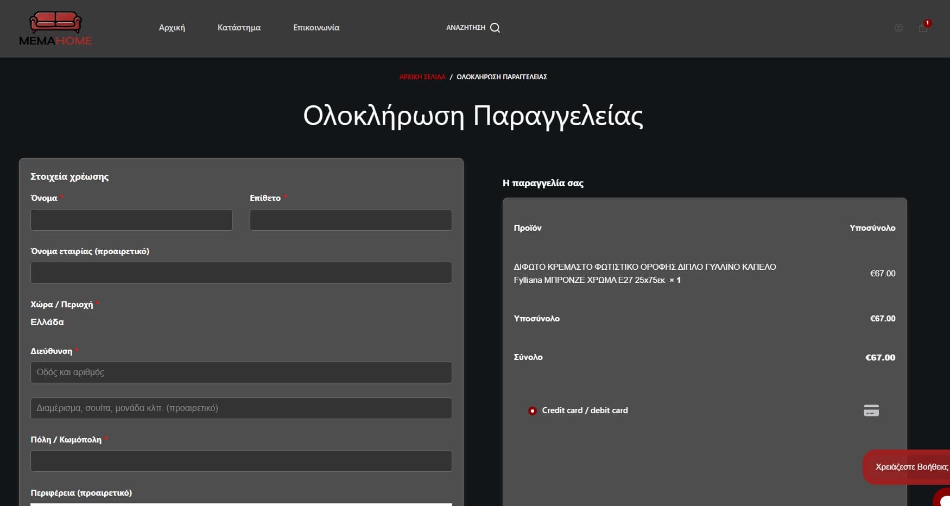The image size is (950, 506).
Task: Open the shopping cart icon
Action: click(x=923, y=28)
